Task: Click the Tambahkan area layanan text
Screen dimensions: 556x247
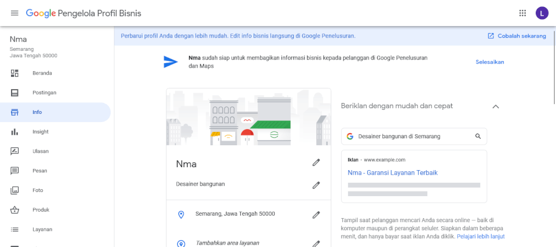Action: 227,243
